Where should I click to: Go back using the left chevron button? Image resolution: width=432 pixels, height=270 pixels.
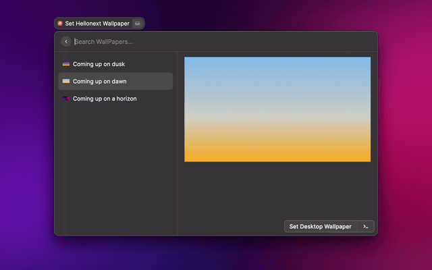click(x=65, y=41)
